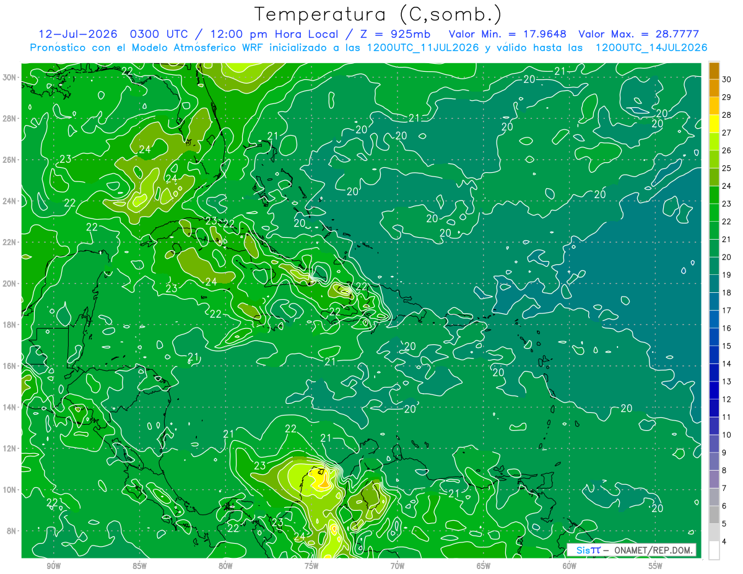This screenshot has height=574, width=743.
Task: Click the "10N" latitude axis label
Action: pos(10,490)
